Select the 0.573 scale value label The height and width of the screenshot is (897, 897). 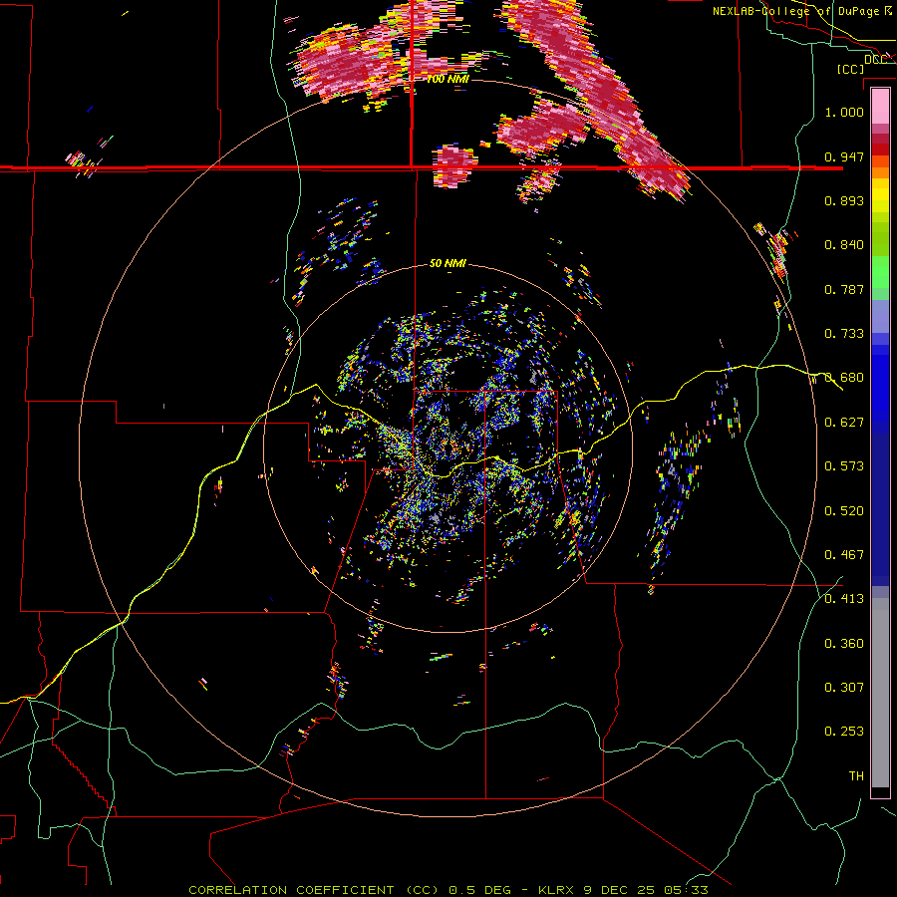coord(844,466)
